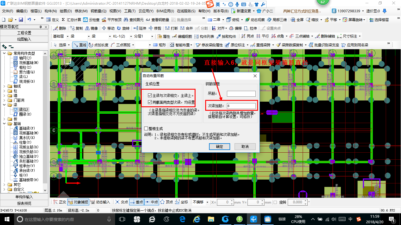401x225 pixels.
Task: Click the 单构件输入 navigation button
Action: click(x=24, y=197)
